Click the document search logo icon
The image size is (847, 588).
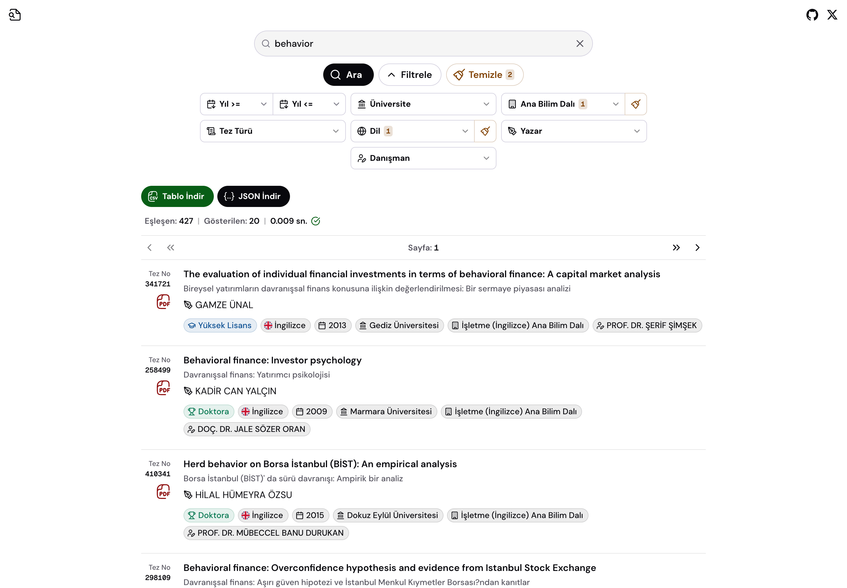pos(15,15)
